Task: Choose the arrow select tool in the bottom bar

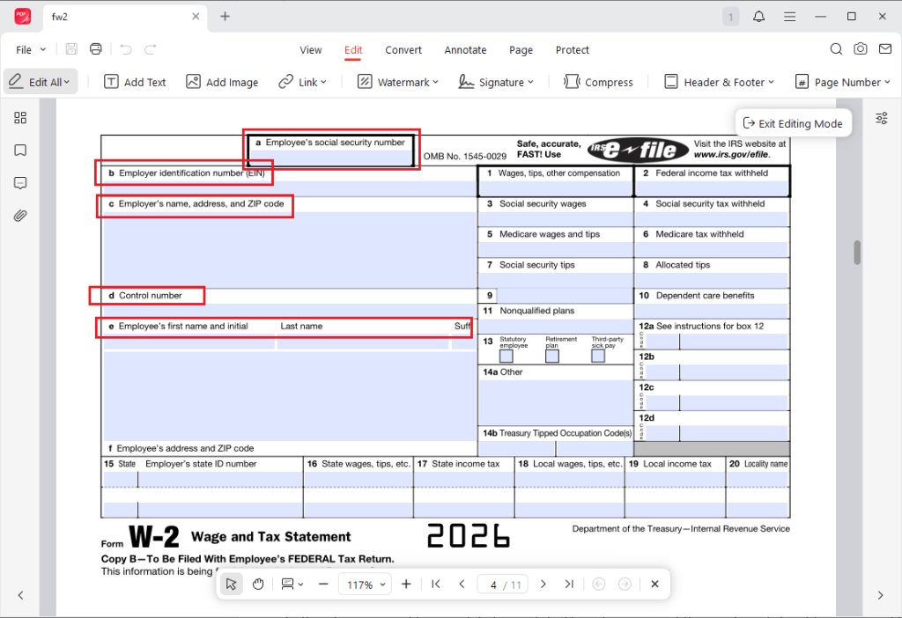Action: tap(232, 584)
